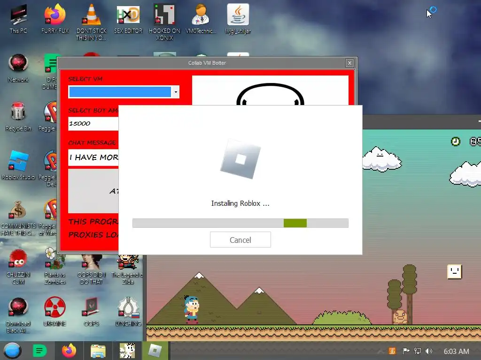Screen dimensions: 481x360
Task: Open the Recycle Bin
Action: coord(18,117)
